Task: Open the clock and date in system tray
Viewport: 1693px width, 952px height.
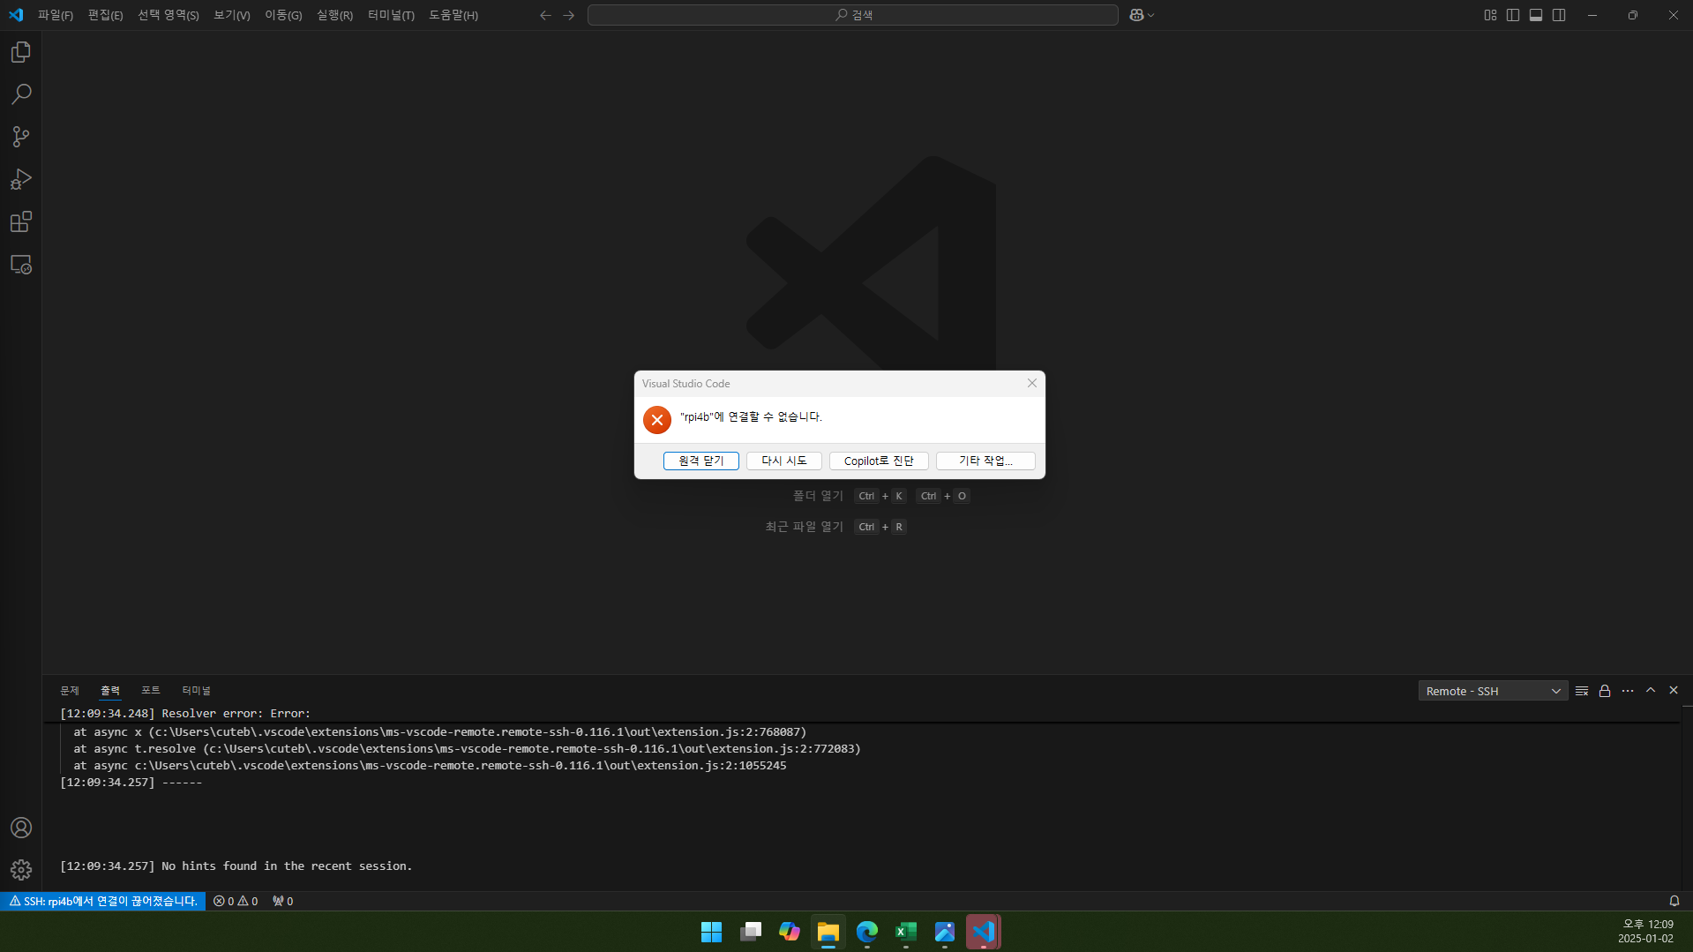Action: (x=1646, y=932)
